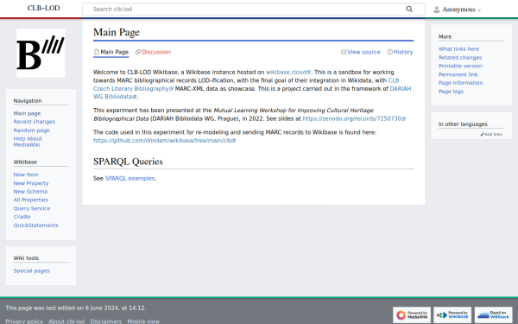Open Special pages link

[31, 270]
